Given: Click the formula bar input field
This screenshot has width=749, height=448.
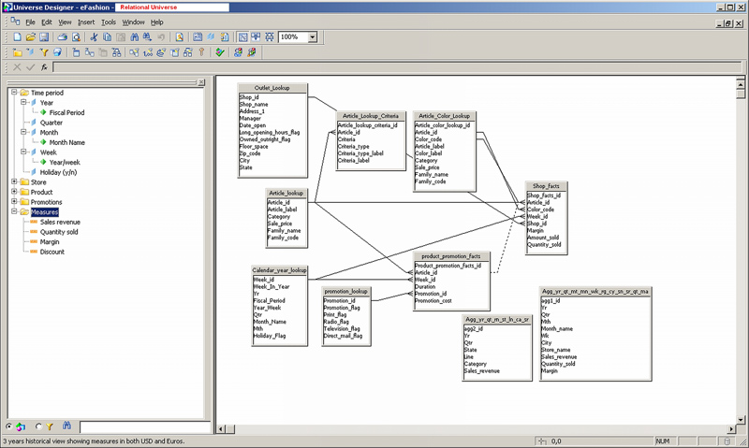Looking at the screenshot, I should click(397, 67).
